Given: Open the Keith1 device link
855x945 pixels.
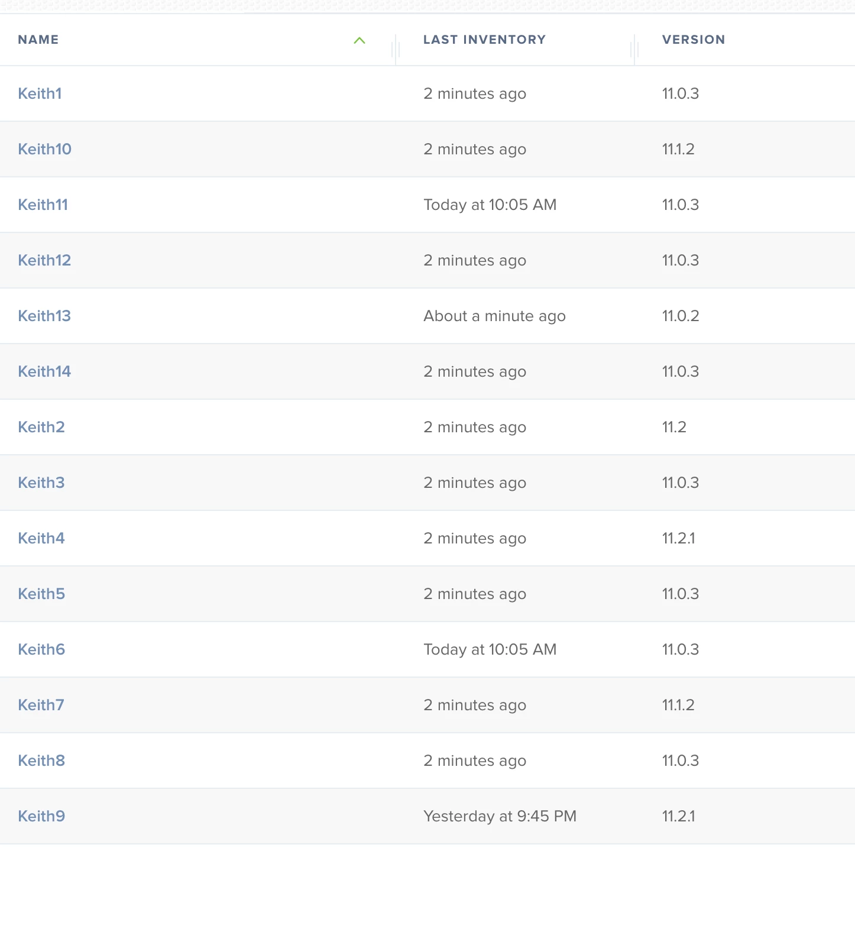Looking at the screenshot, I should point(40,93).
